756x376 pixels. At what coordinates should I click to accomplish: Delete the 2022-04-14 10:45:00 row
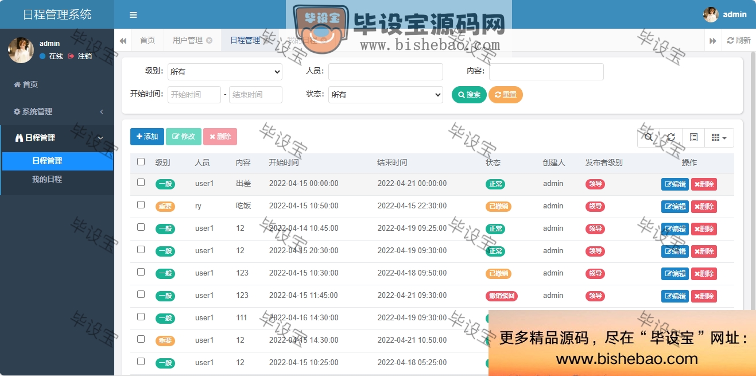point(704,229)
